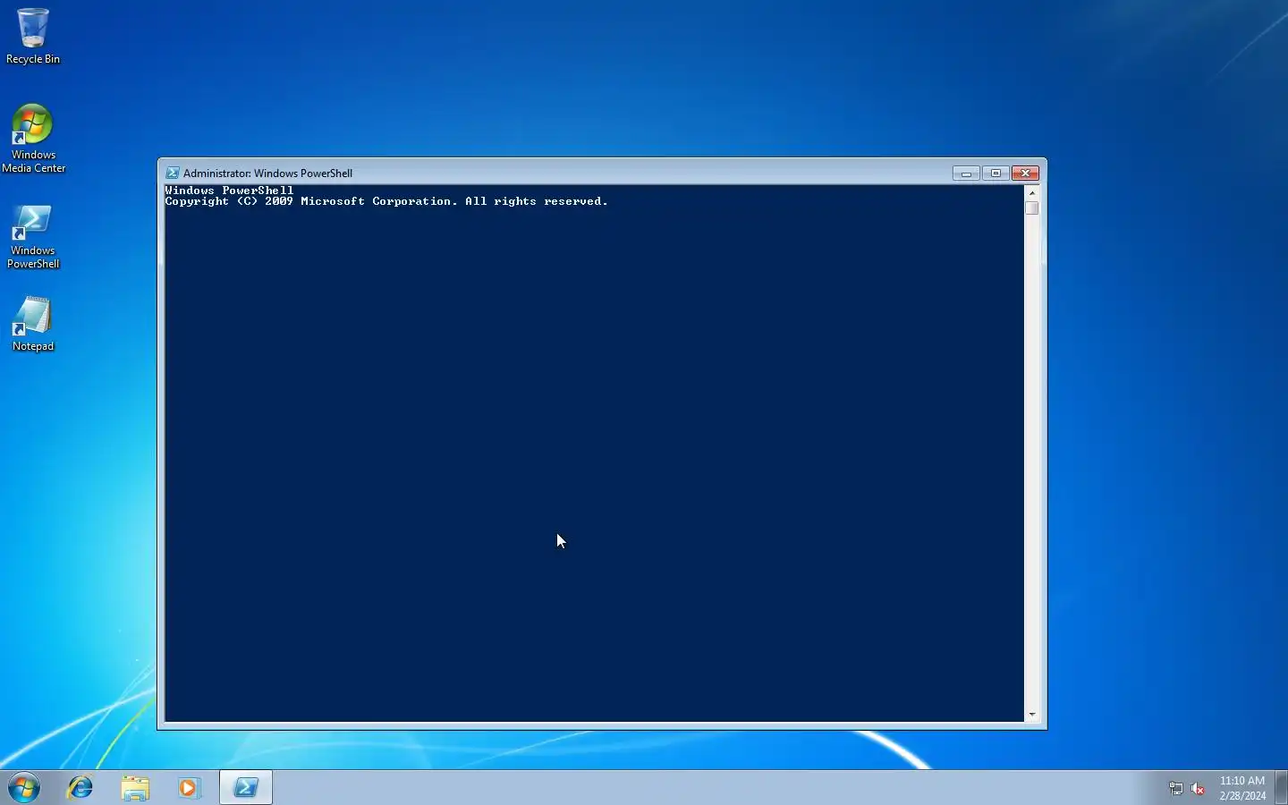Viewport: 1288px width, 805px height.
Task: Click the PowerShell vertical scrollbar thumb
Action: (1032, 208)
